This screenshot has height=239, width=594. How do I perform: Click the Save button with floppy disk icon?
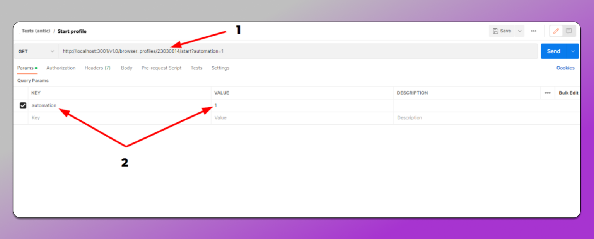click(x=504, y=31)
